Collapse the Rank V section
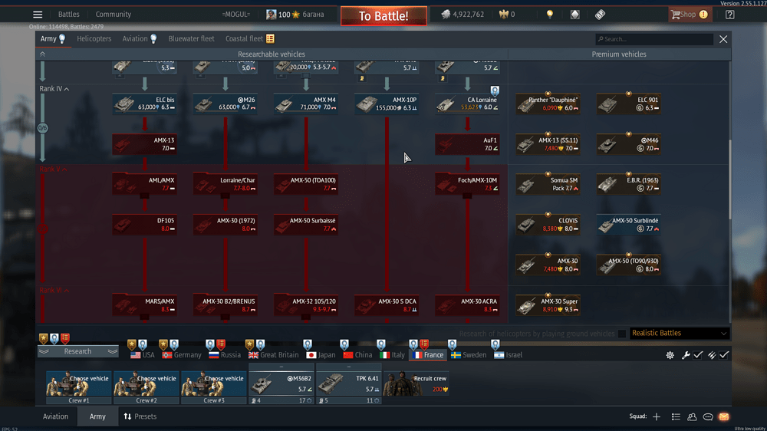 click(64, 169)
